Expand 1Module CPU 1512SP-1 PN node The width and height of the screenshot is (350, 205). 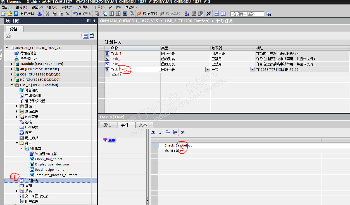click(12, 64)
